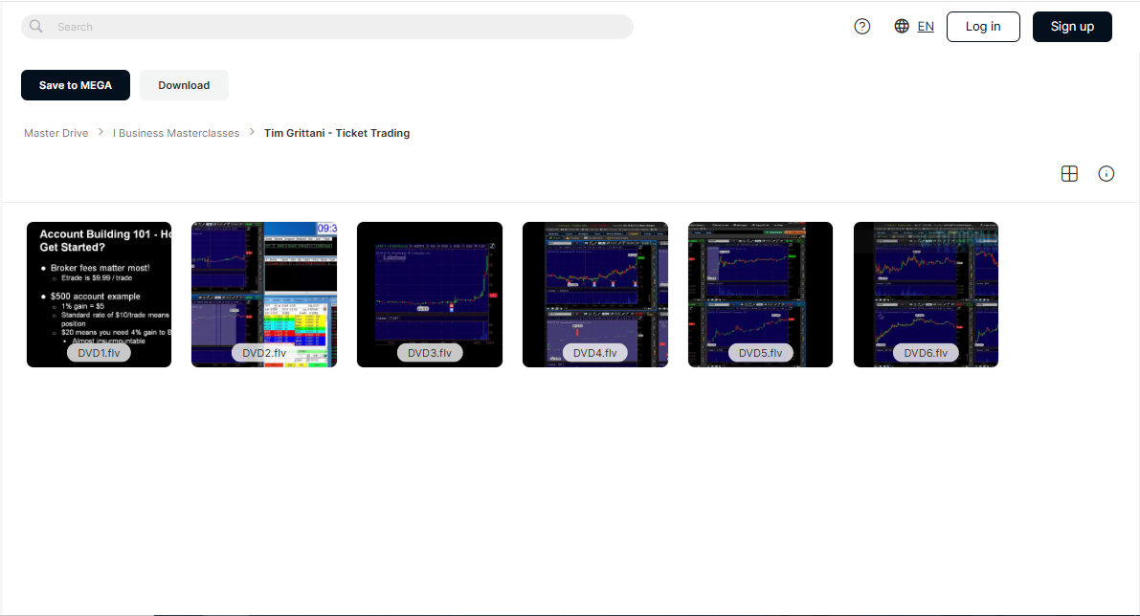
Task: Switch to grid view layout icon
Action: (x=1069, y=174)
